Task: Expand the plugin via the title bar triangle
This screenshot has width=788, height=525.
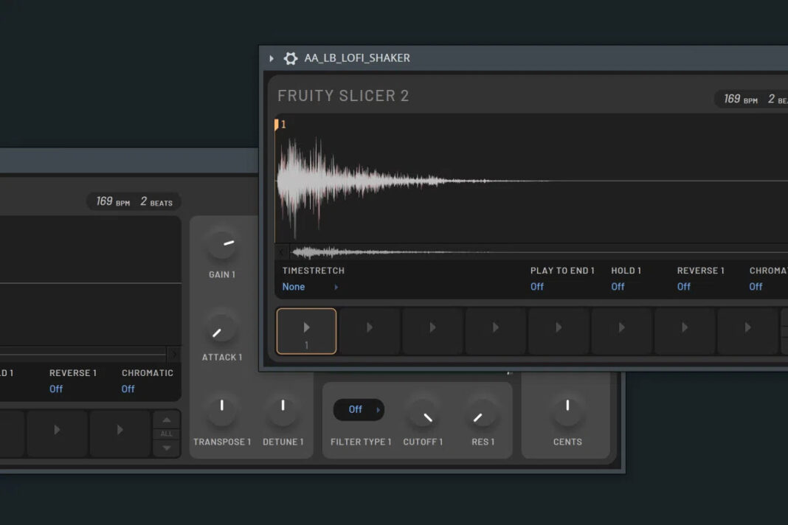Action: coord(270,58)
